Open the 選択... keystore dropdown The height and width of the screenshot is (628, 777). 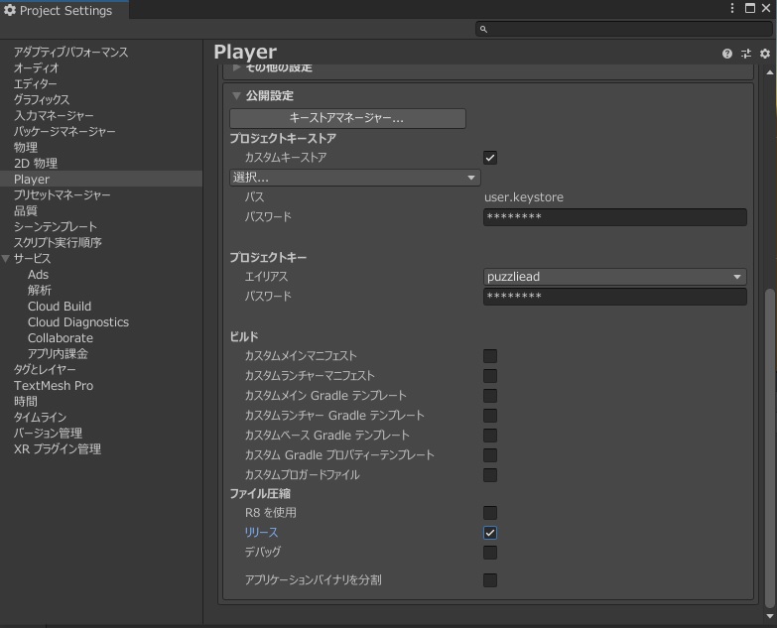[355, 178]
